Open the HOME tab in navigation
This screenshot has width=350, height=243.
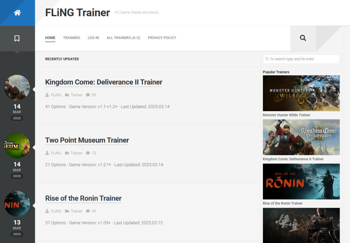50,38
